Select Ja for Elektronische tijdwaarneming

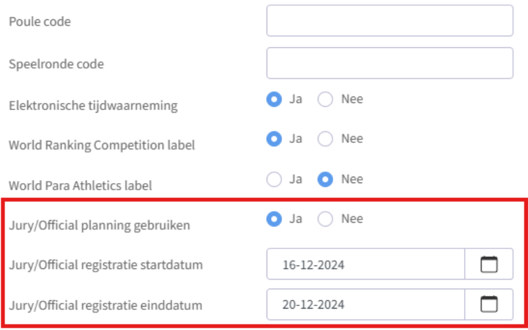(x=274, y=100)
